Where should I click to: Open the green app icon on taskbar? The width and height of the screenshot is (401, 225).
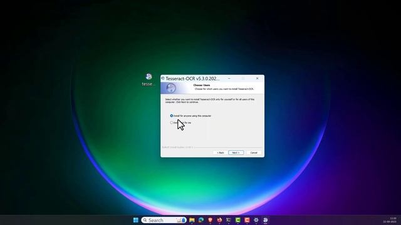(238, 220)
